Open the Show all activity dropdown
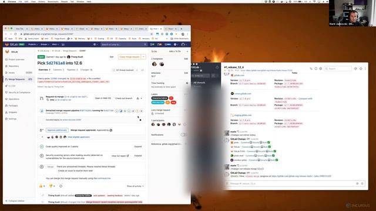Viewport: 376px width, 211px height. 135,186
